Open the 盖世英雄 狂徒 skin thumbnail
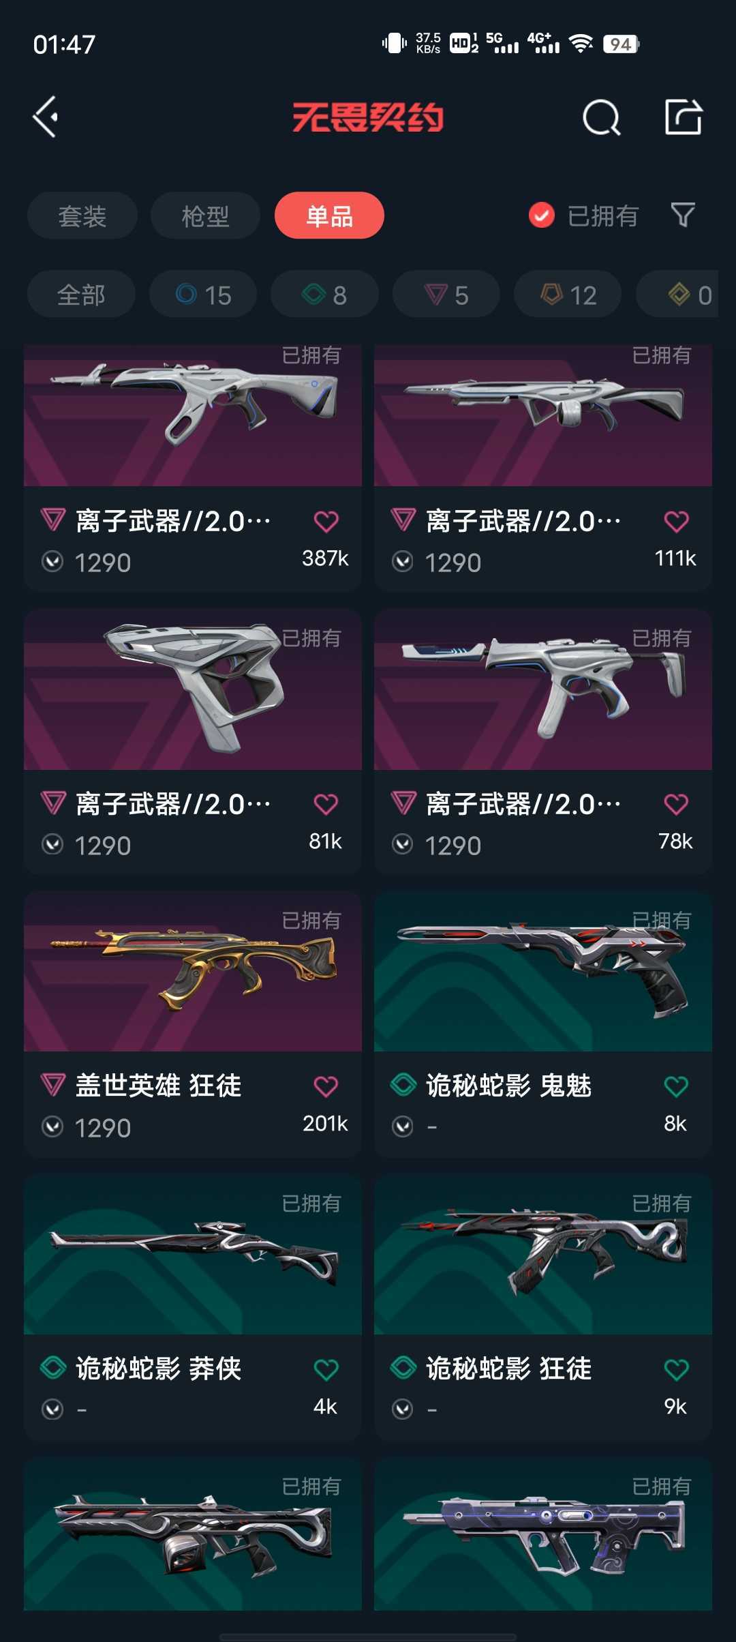736x1642 pixels. coord(193,971)
